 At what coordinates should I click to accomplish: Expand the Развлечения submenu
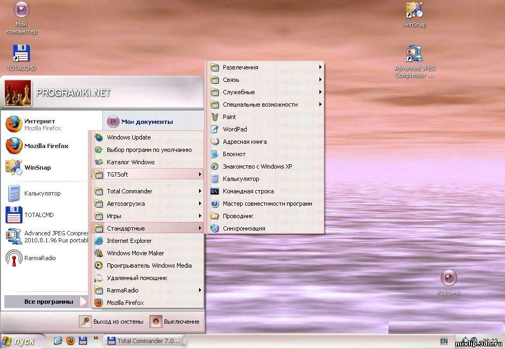pyautogui.click(x=265, y=67)
